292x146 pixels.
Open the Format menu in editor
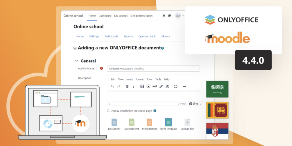(x=140, y=79)
